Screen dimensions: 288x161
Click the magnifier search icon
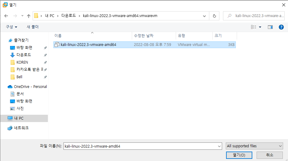[229, 16]
